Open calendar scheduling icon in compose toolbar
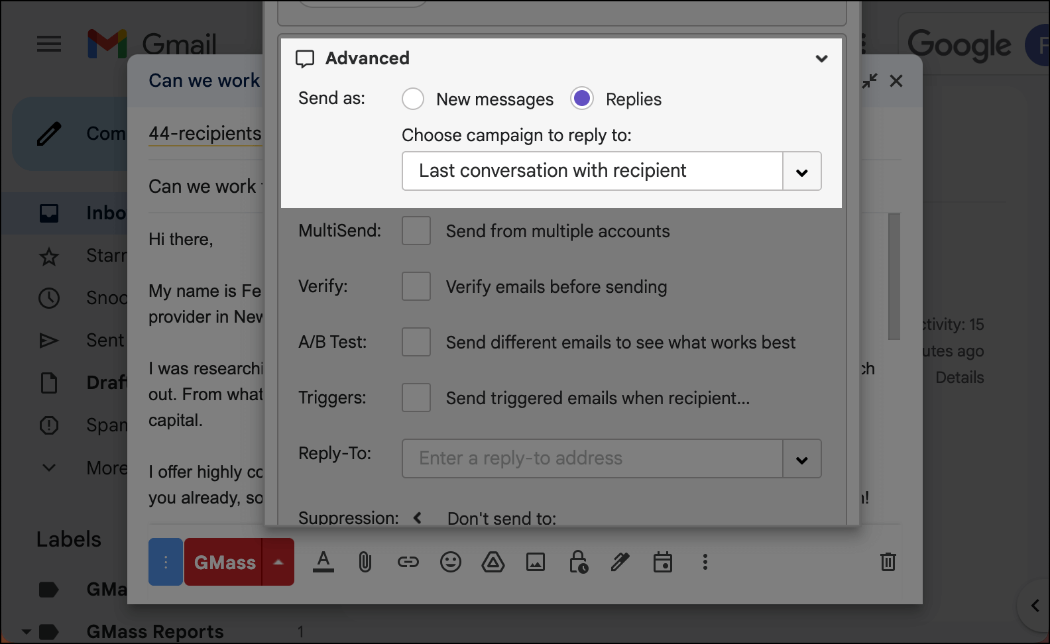This screenshot has height=644, width=1050. coord(663,562)
